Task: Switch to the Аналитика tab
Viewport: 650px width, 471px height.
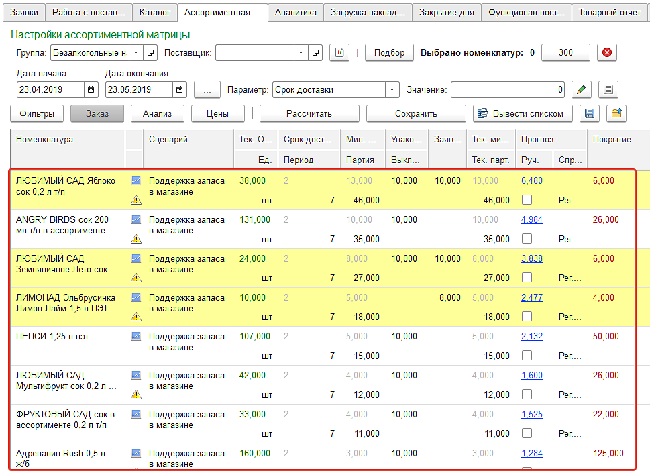Action: point(296,13)
